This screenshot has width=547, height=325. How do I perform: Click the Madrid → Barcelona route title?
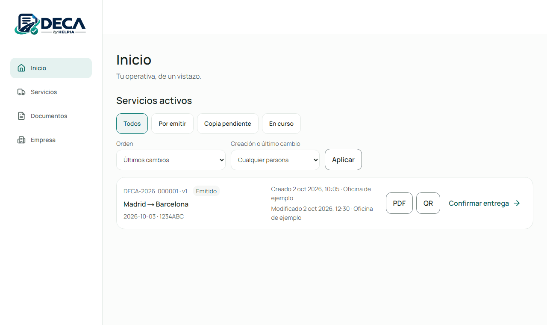[156, 204]
